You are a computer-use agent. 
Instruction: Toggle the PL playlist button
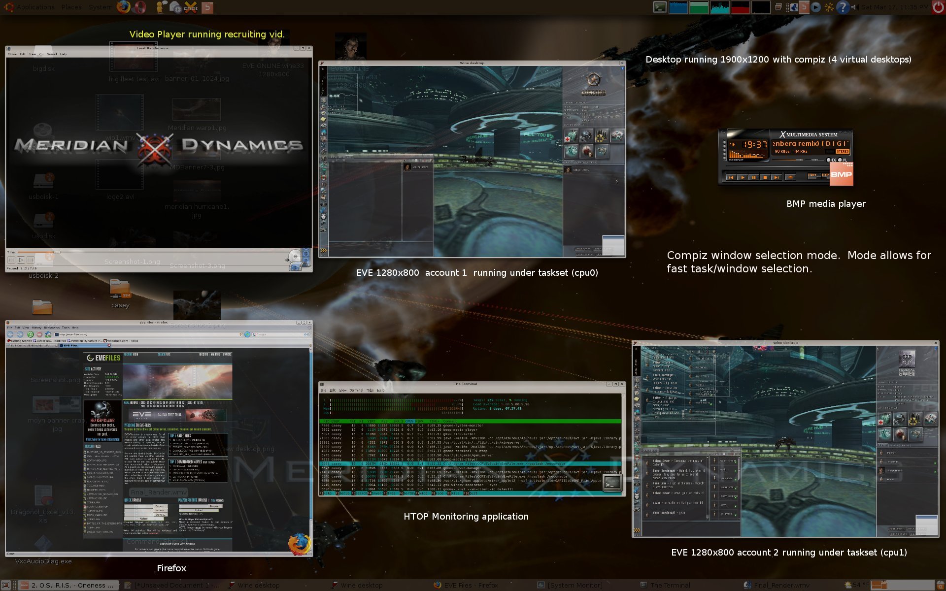point(840,160)
